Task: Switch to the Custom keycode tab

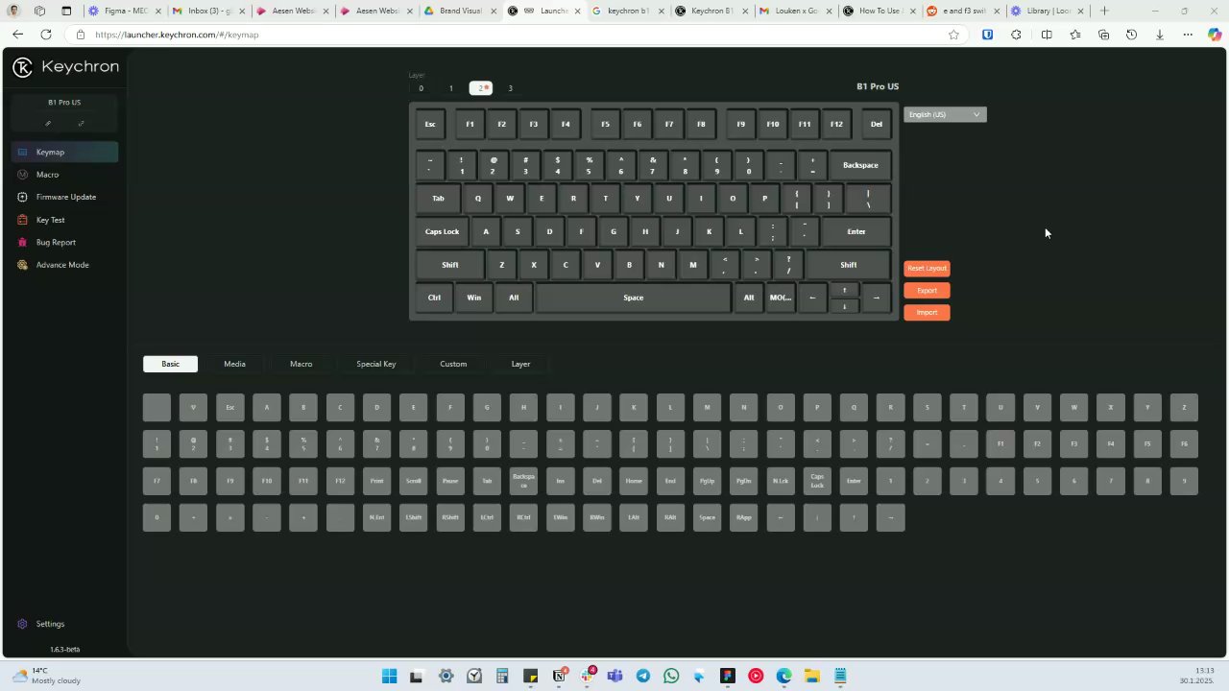Action: click(x=453, y=364)
